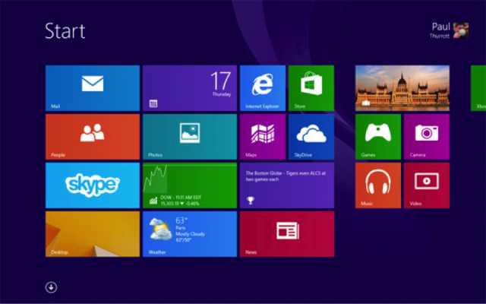
Task: Open the Sports tile with Boston Globe headline
Action: (287, 185)
